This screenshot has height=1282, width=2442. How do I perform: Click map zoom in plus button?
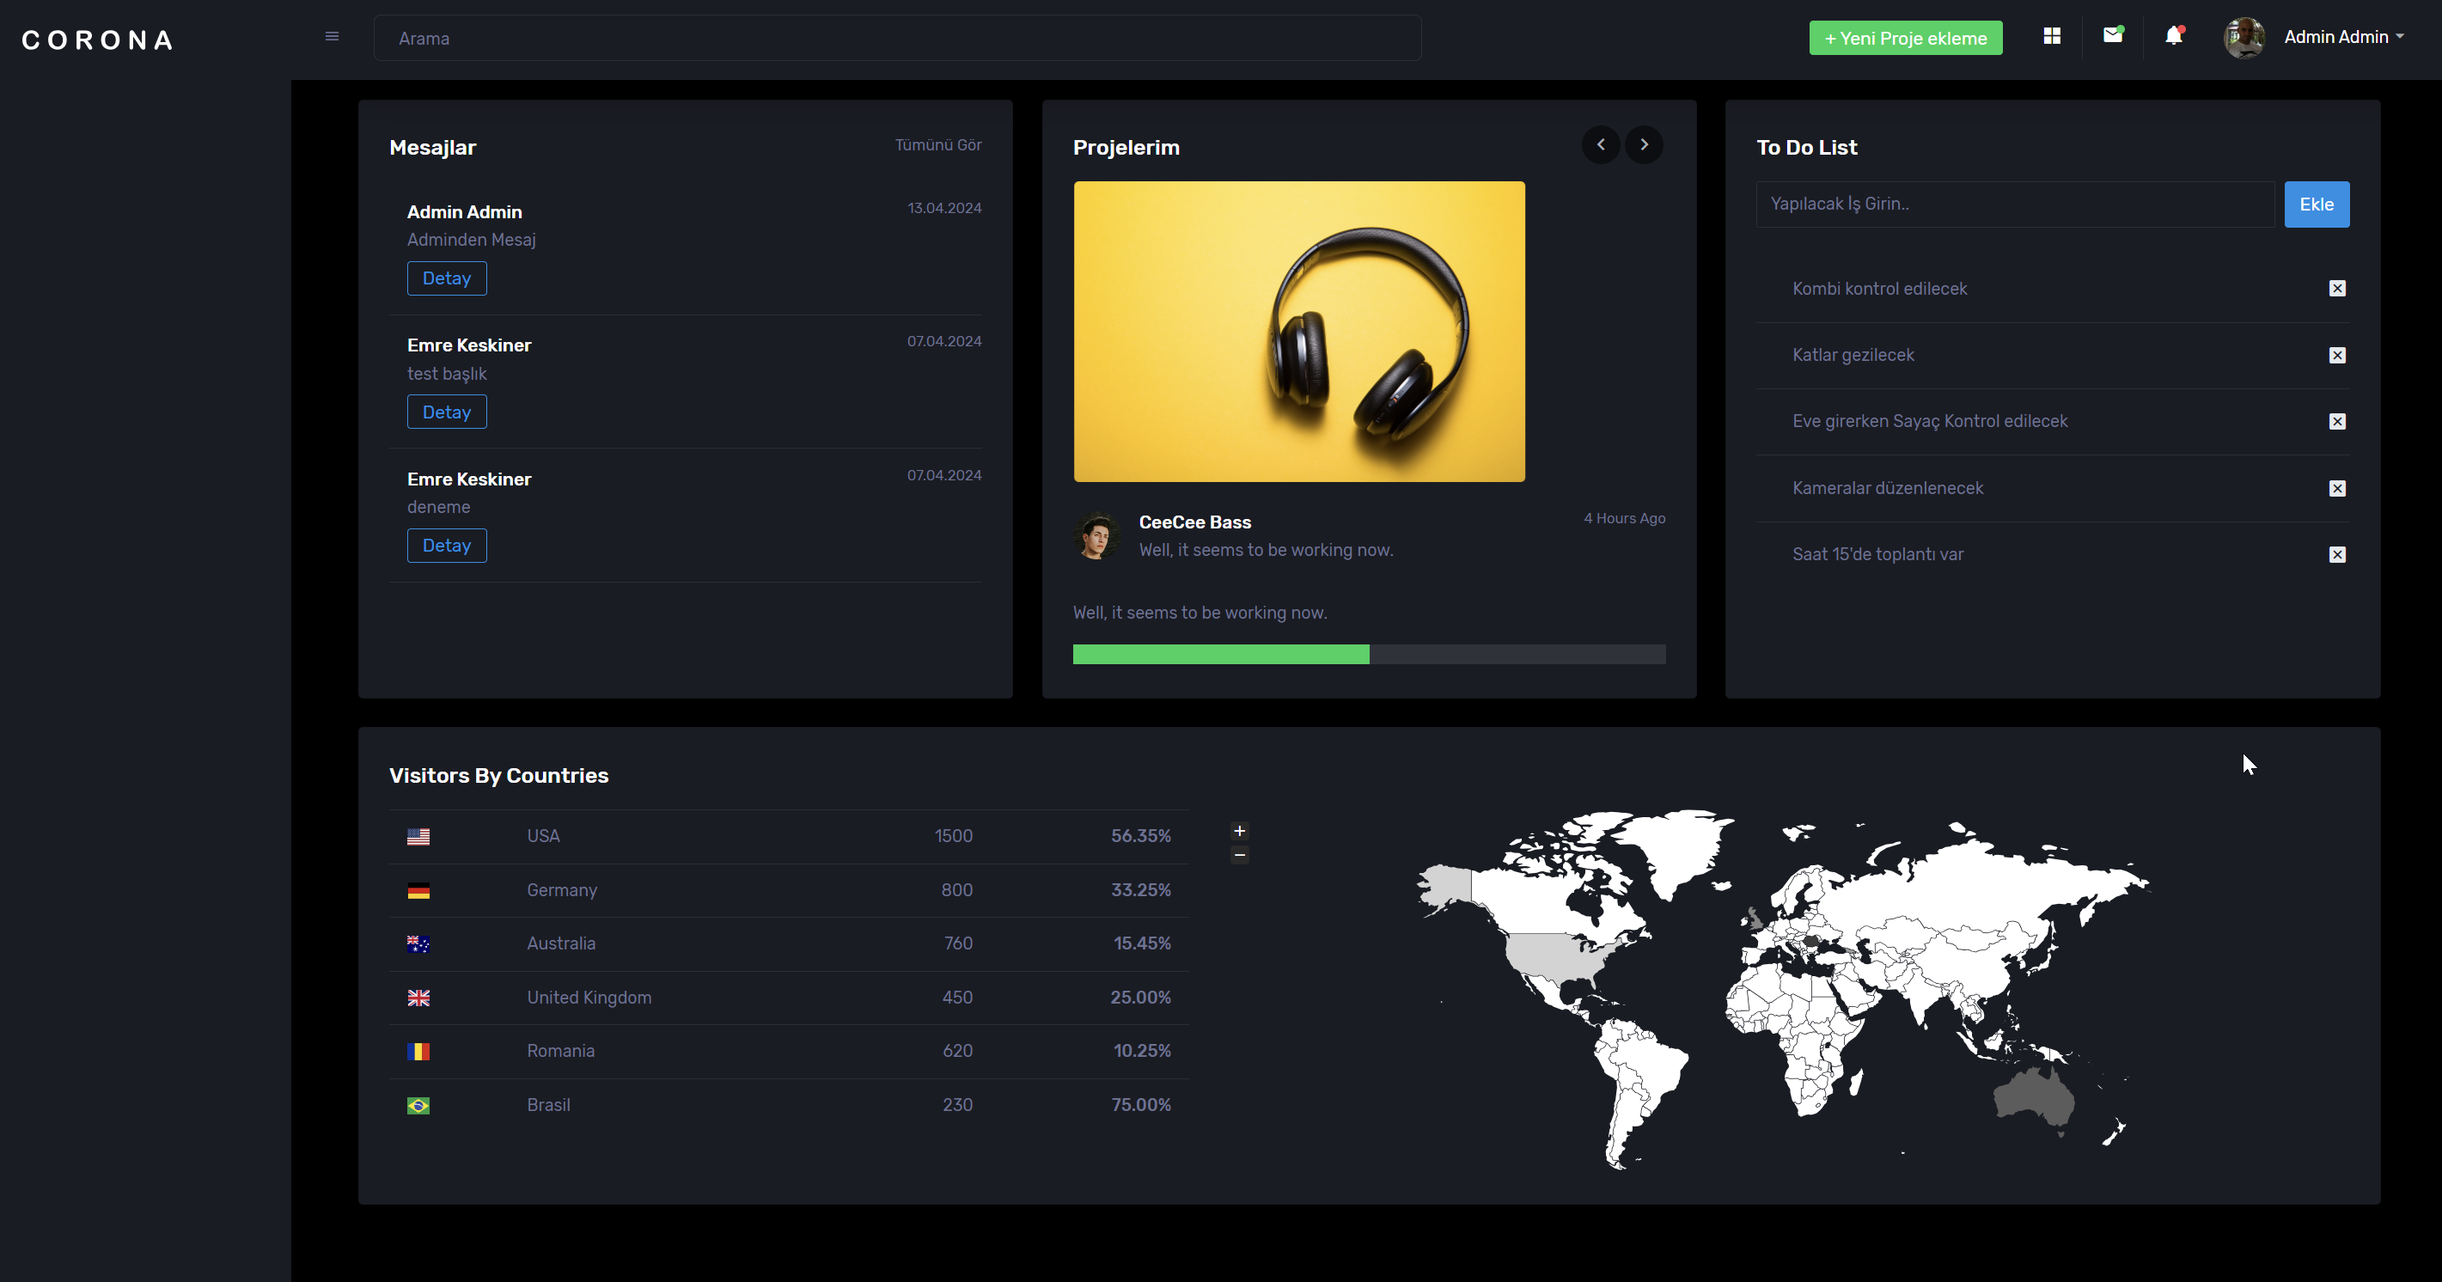[x=1239, y=831]
